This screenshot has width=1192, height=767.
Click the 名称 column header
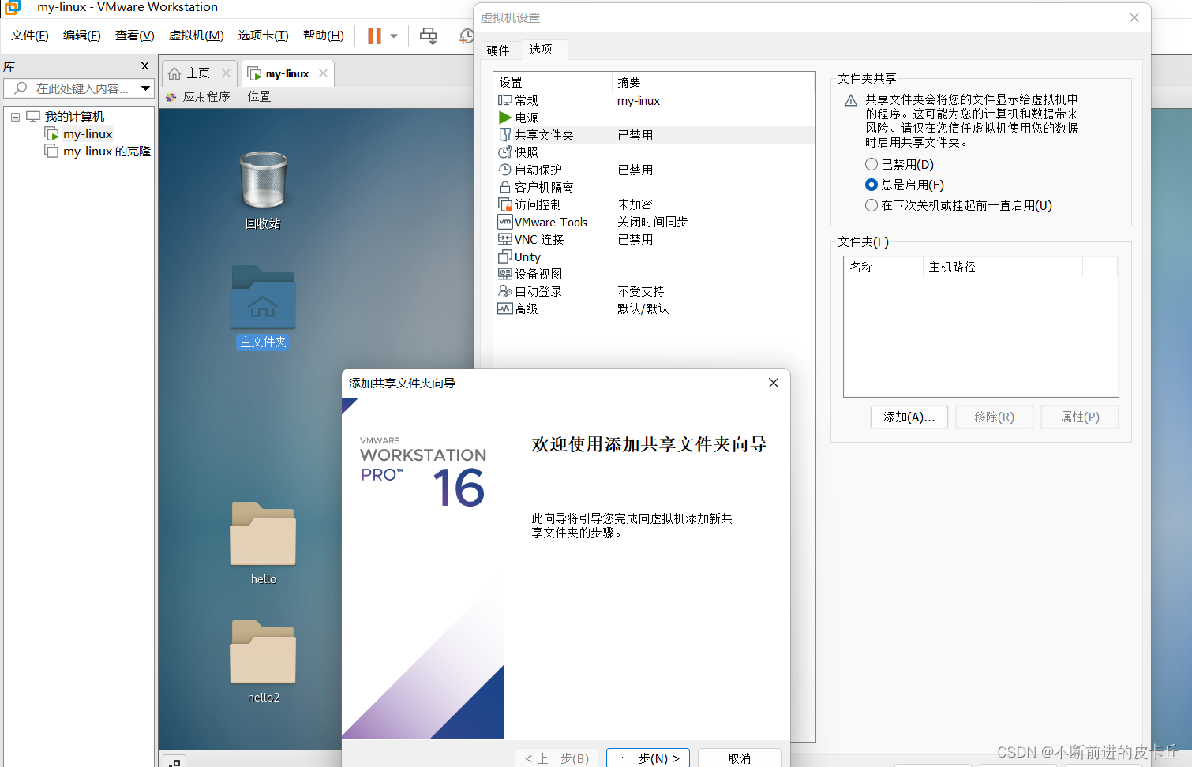(883, 267)
